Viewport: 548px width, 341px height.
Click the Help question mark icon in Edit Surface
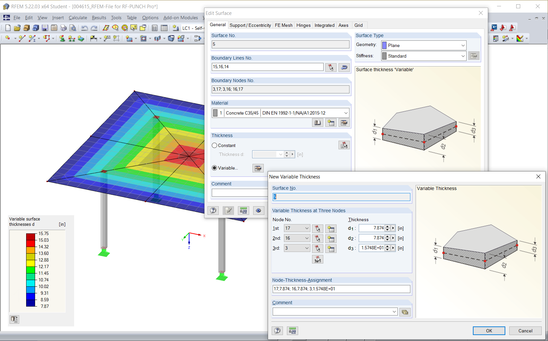[x=213, y=210]
